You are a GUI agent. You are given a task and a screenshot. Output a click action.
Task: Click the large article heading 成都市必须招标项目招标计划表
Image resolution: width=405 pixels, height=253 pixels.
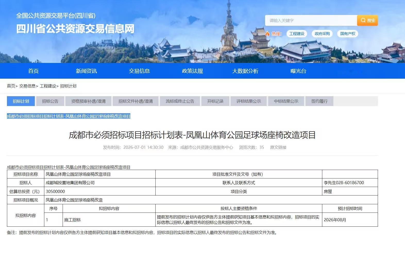[x=192, y=135]
